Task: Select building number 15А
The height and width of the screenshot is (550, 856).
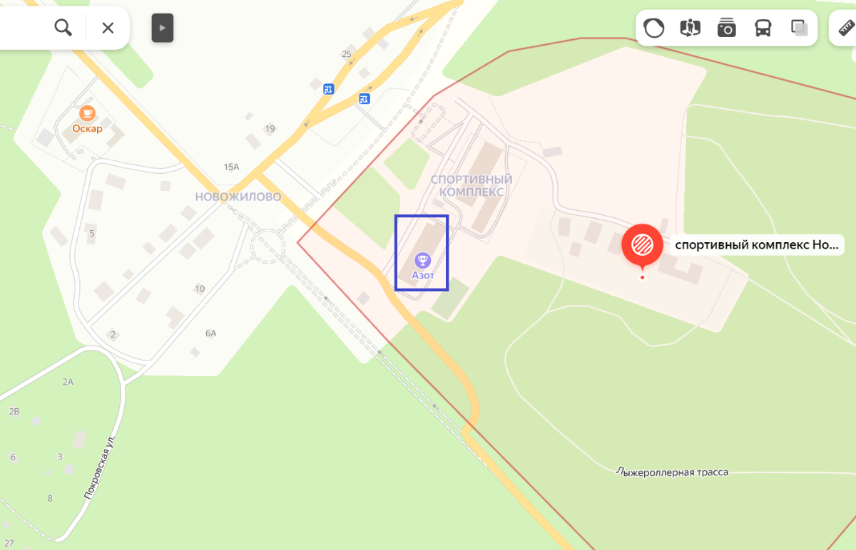Action: [231, 167]
